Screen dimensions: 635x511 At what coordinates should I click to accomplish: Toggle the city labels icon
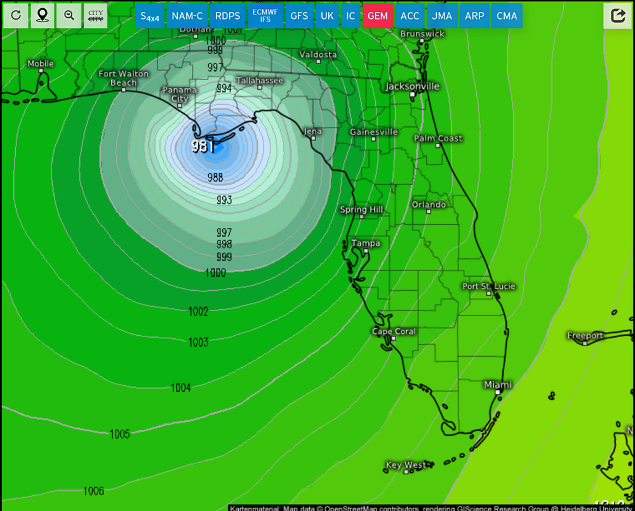[x=96, y=16]
